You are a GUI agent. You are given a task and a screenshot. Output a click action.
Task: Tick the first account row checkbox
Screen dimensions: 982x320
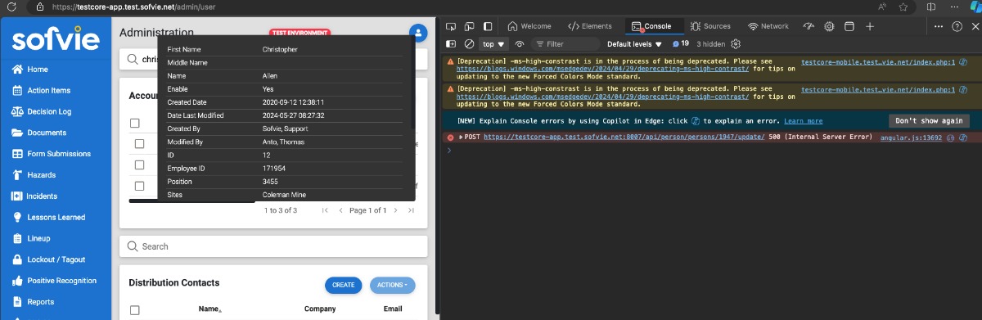point(139,144)
